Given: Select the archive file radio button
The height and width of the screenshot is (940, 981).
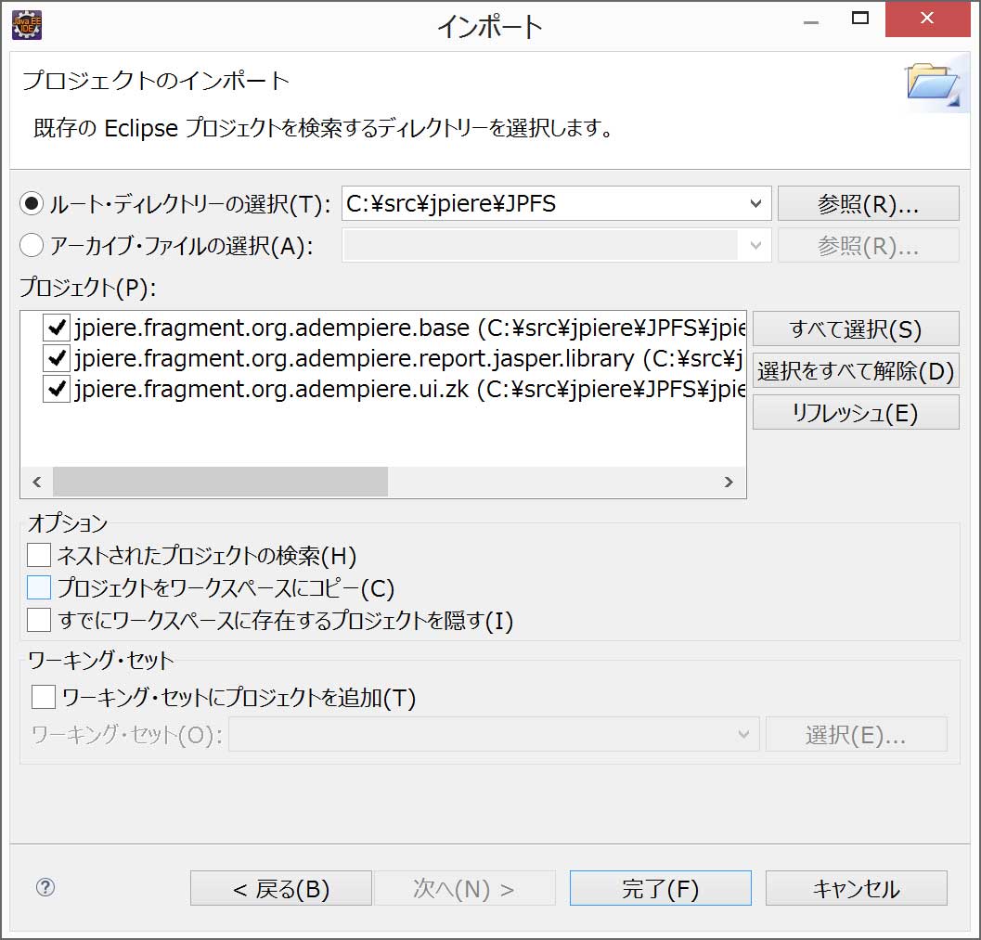Looking at the screenshot, I should (x=32, y=245).
